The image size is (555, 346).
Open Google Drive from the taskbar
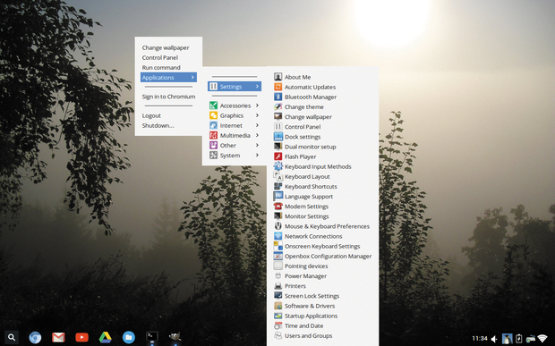click(x=105, y=337)
